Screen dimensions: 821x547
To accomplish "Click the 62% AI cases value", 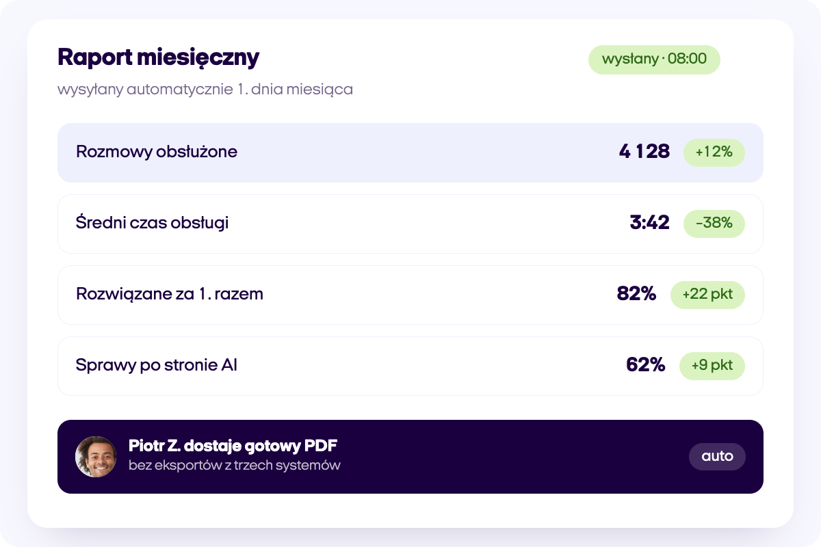I will coord(645,365).
